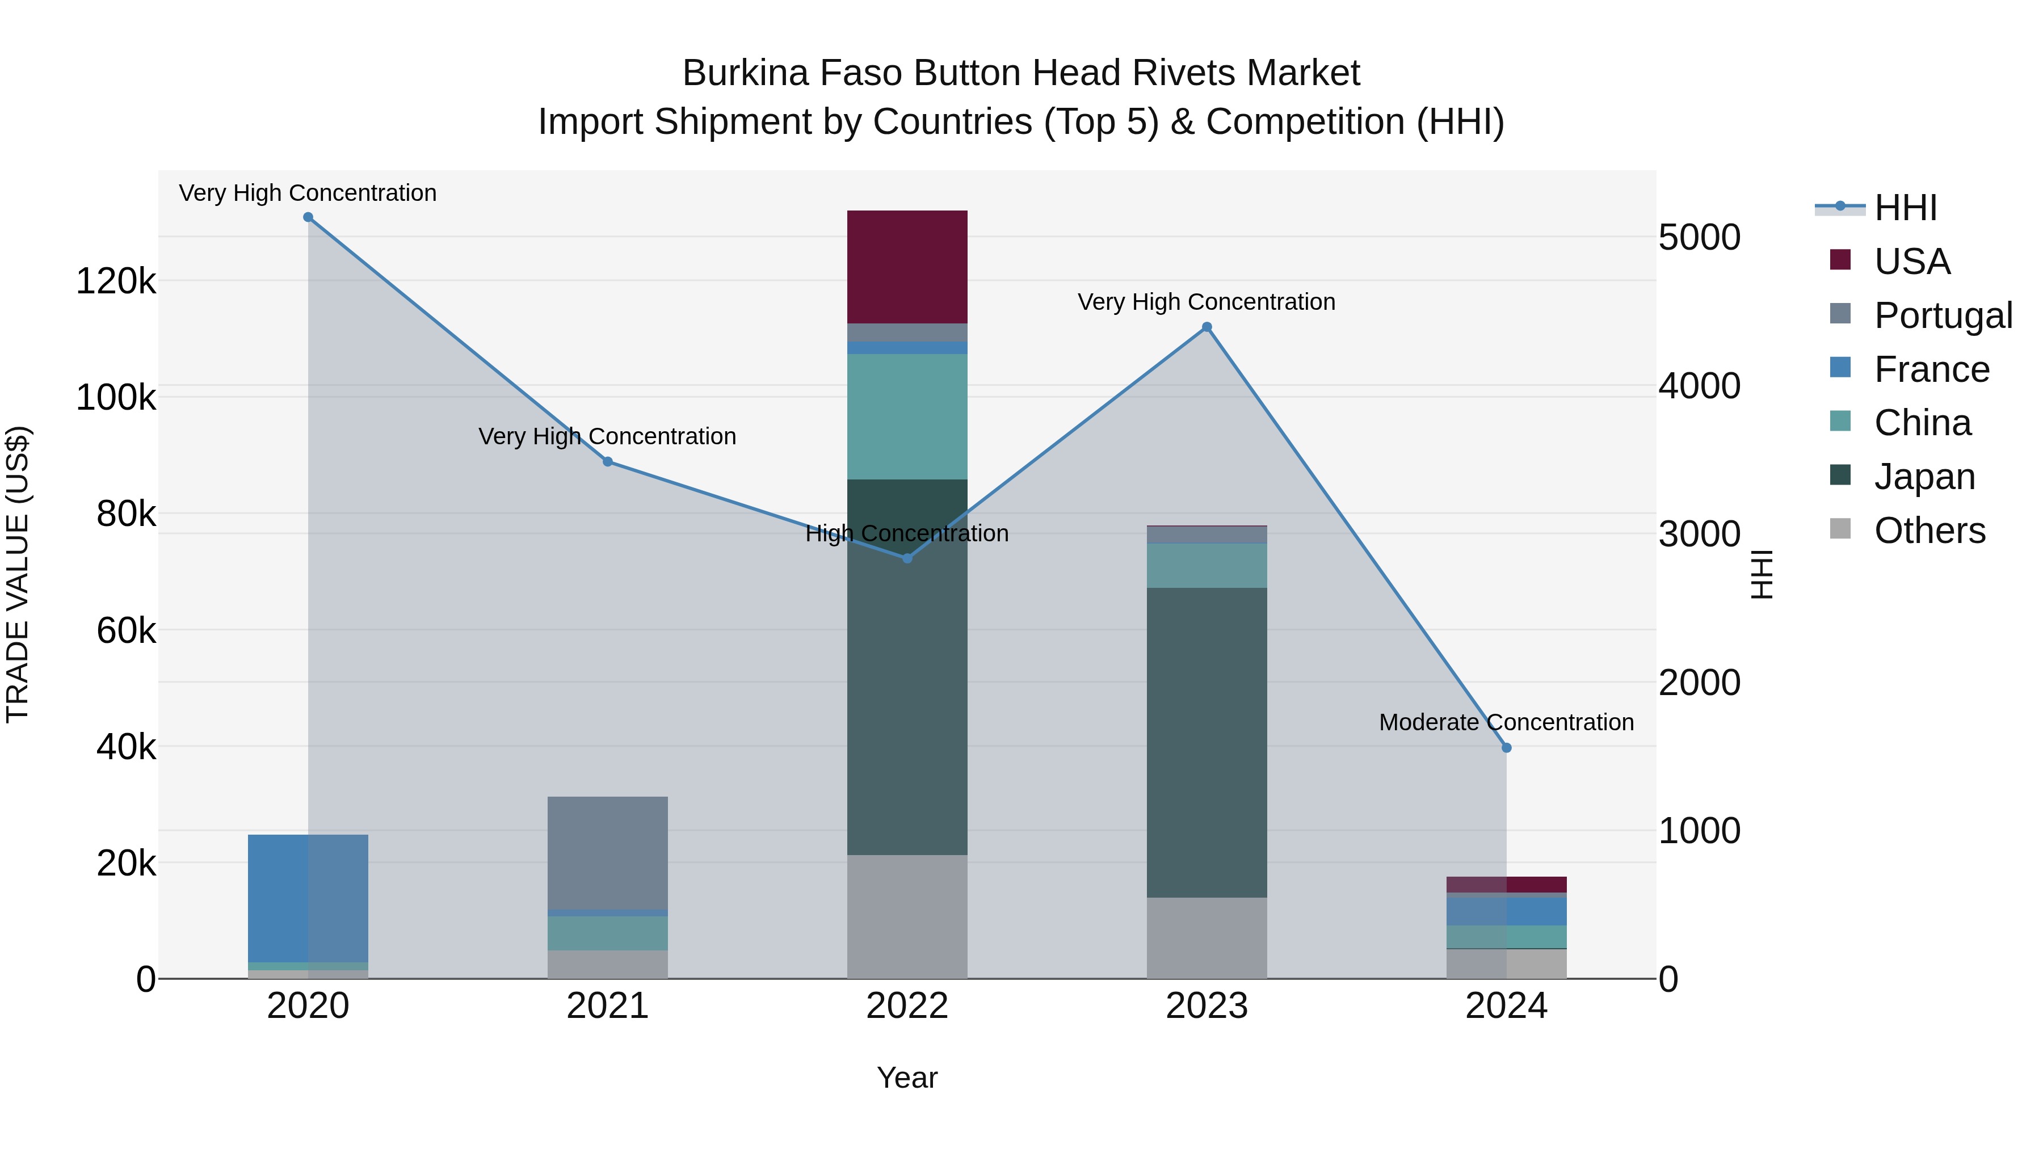Toggle the Japan legend entry
The image size is (2043, 1149).
coord(1902,477)
